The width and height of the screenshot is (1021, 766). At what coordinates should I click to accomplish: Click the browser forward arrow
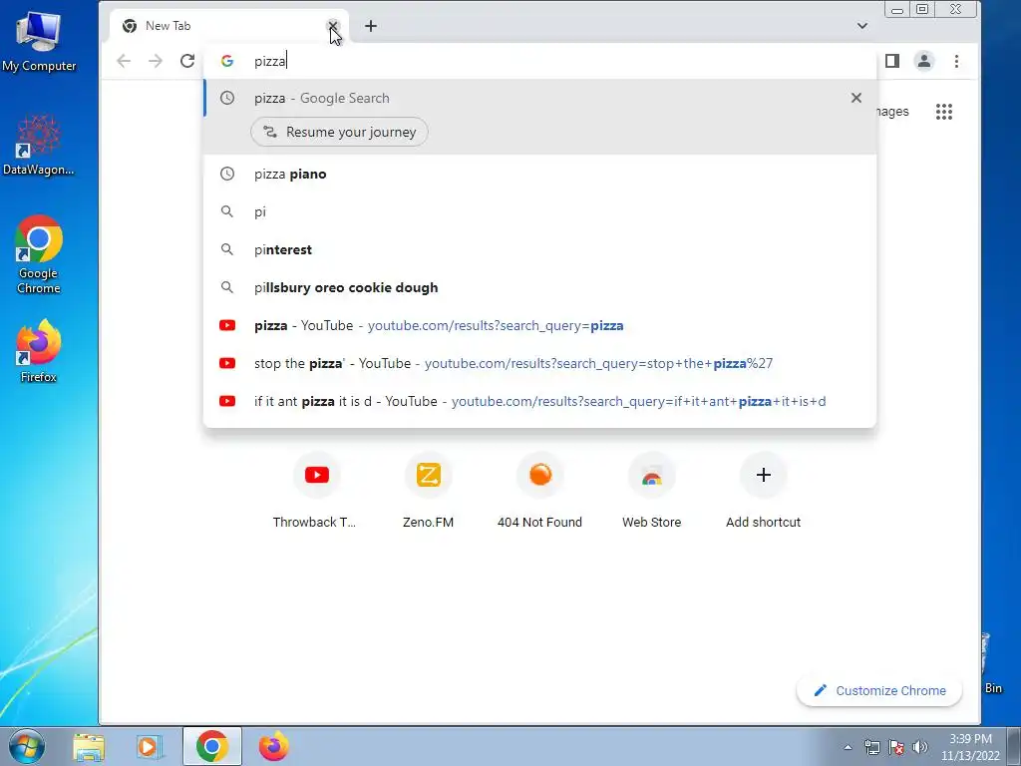[x=155, y=61]
